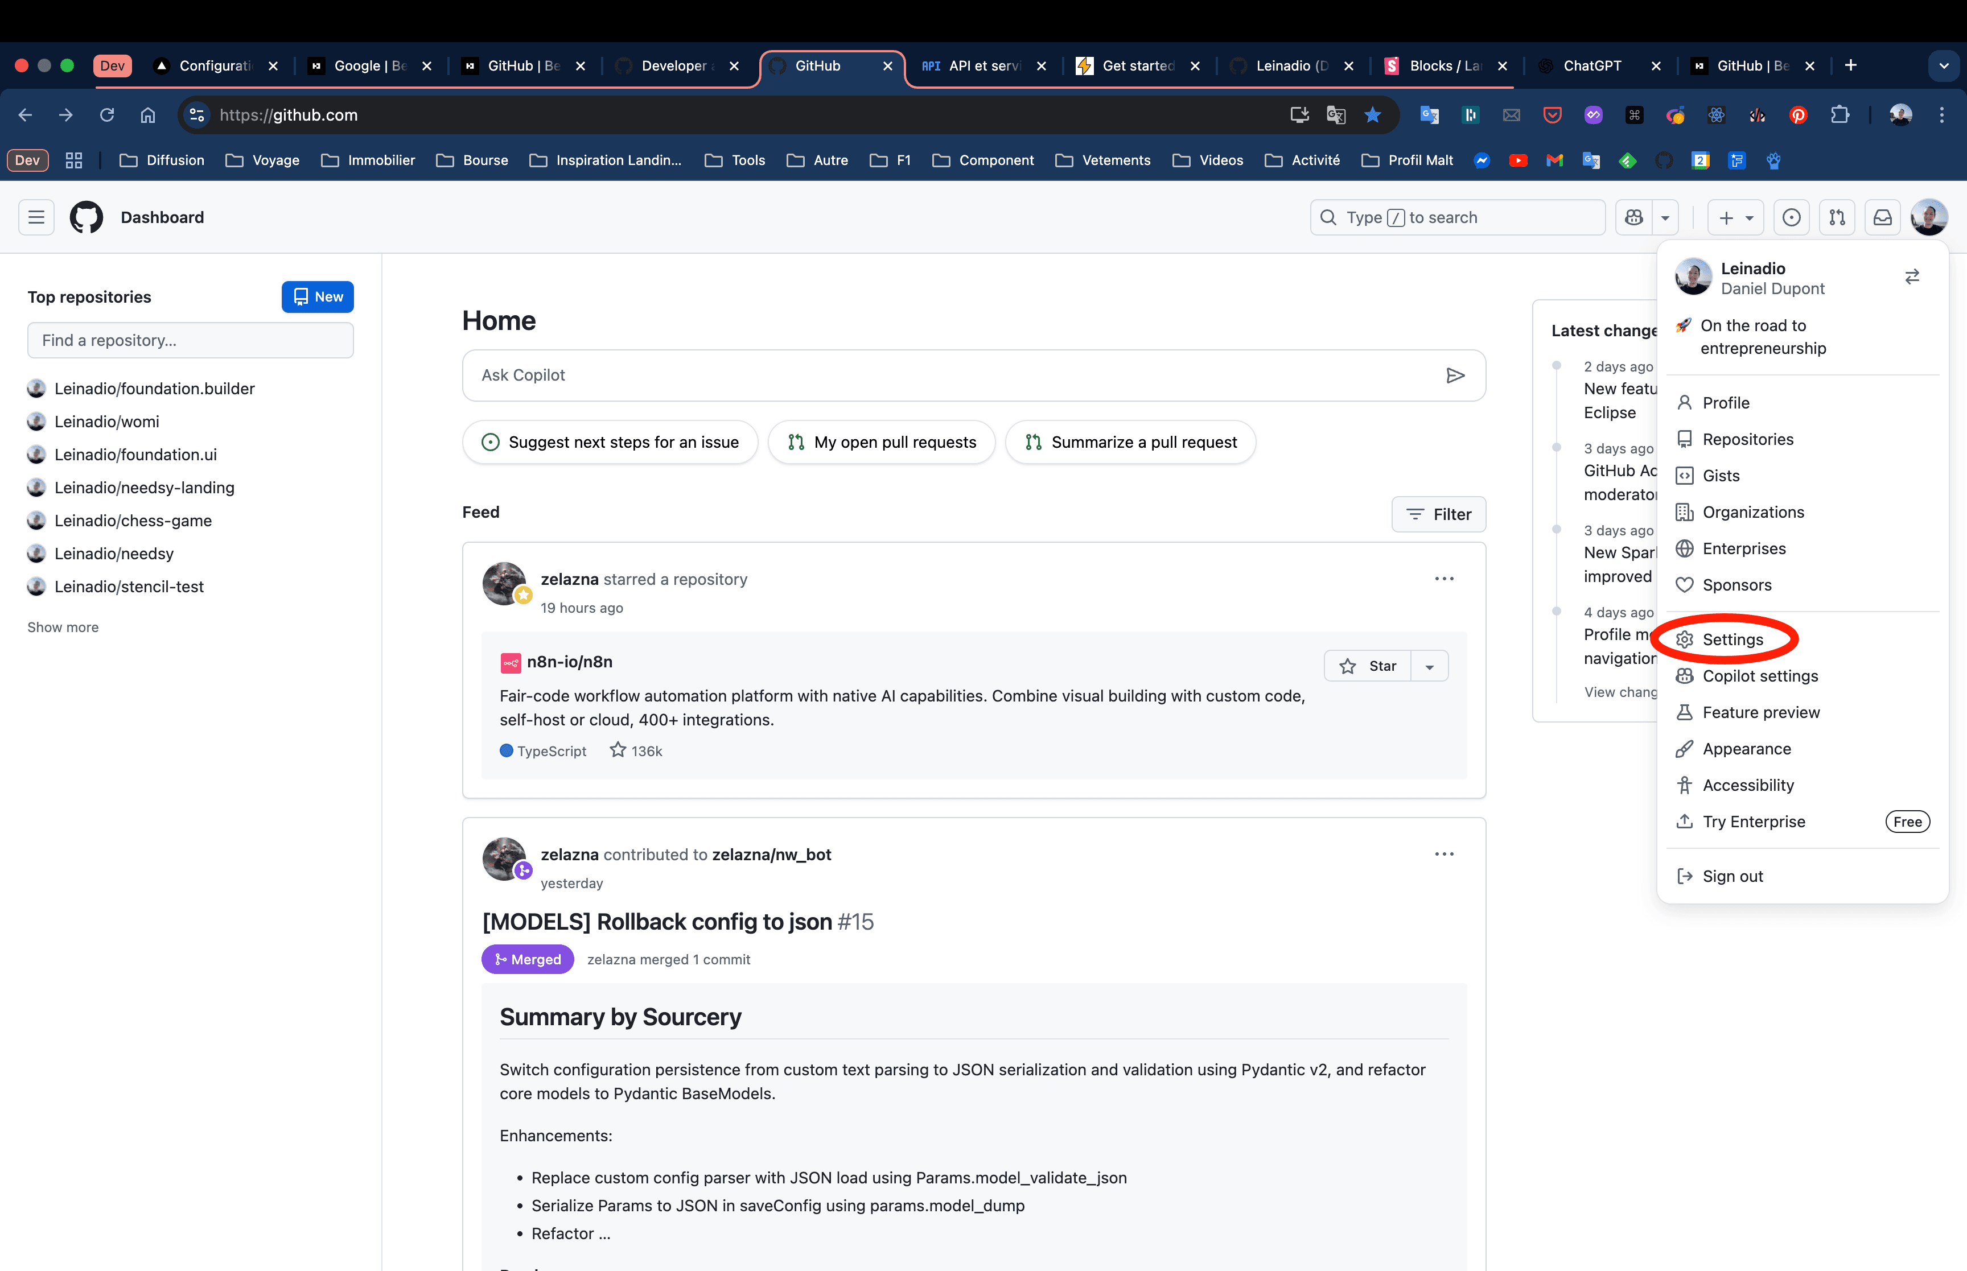Viewport: 1967px width, 1271px height.
Task: Send the Ask Copilot prompt arrow
Action: point(1455,375)
